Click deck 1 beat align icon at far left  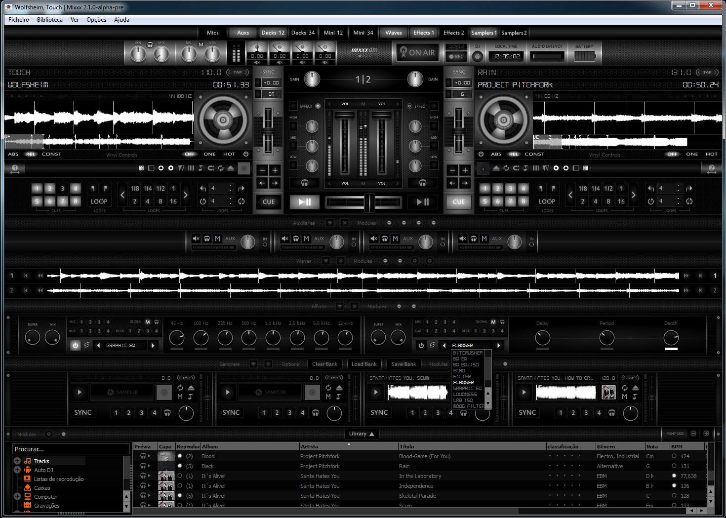point(15,169)
